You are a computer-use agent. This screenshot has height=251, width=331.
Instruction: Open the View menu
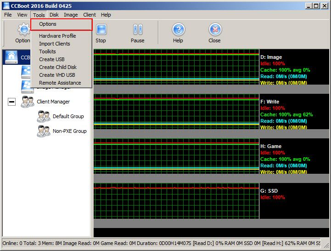(22, 15)
